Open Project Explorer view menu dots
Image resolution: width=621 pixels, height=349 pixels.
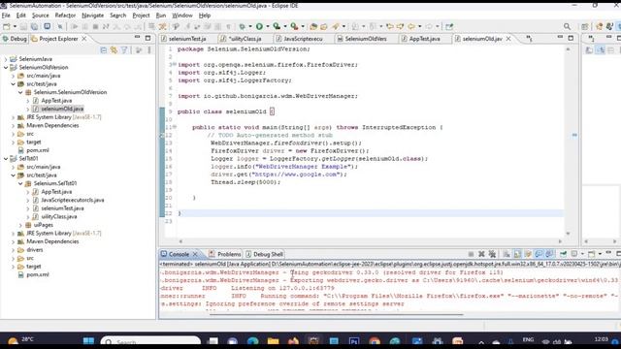(x=149, y=50)
